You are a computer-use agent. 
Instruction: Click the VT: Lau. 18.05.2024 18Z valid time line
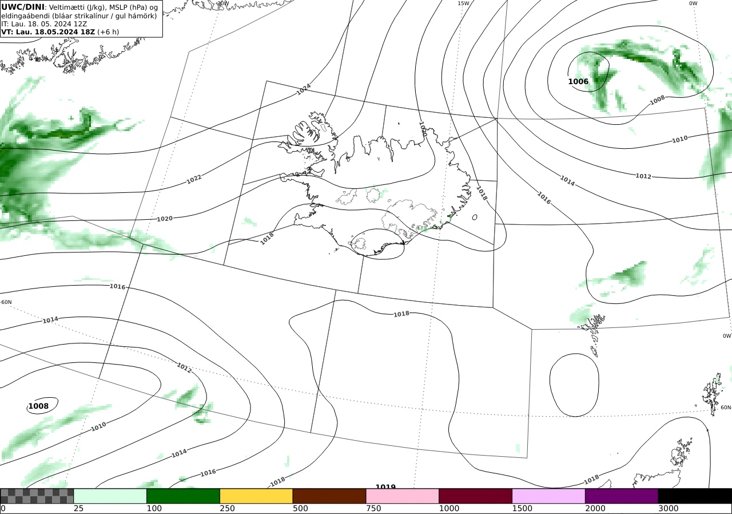click(60, 32)
